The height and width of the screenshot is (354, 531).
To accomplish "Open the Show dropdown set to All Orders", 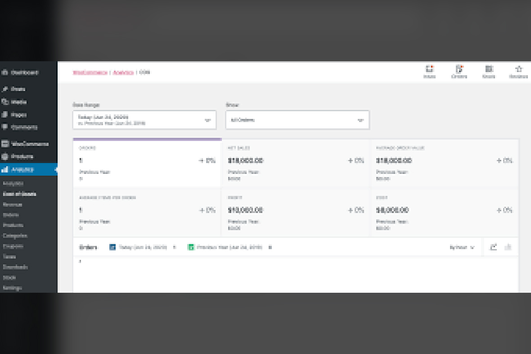I will tap(297, 119).
